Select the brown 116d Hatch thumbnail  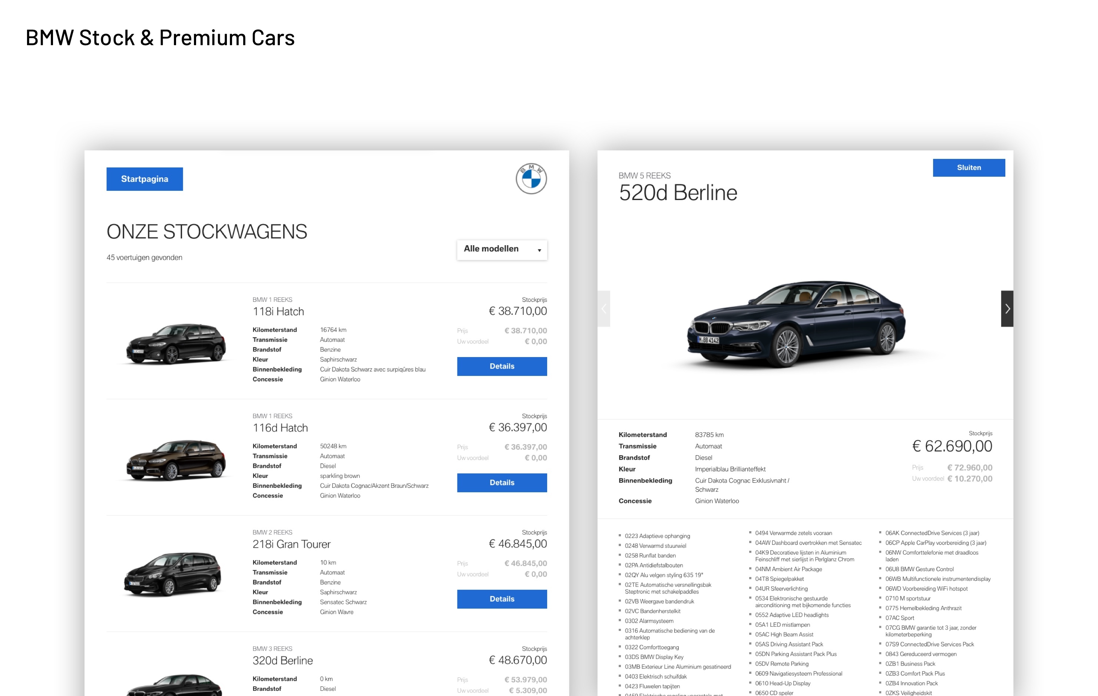click(176, 460)
